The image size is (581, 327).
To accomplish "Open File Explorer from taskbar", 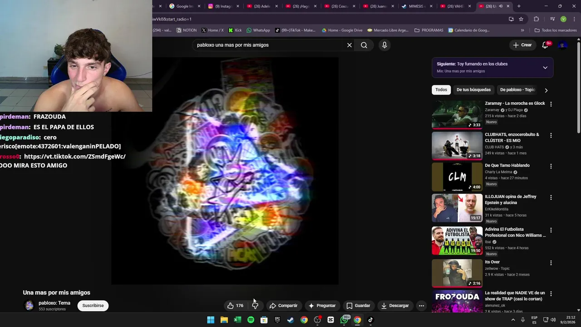I will pos(224,320).
